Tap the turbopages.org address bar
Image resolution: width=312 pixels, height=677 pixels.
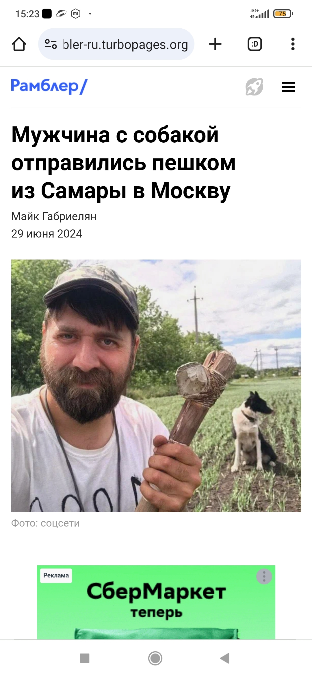click(x=116, y=44)
